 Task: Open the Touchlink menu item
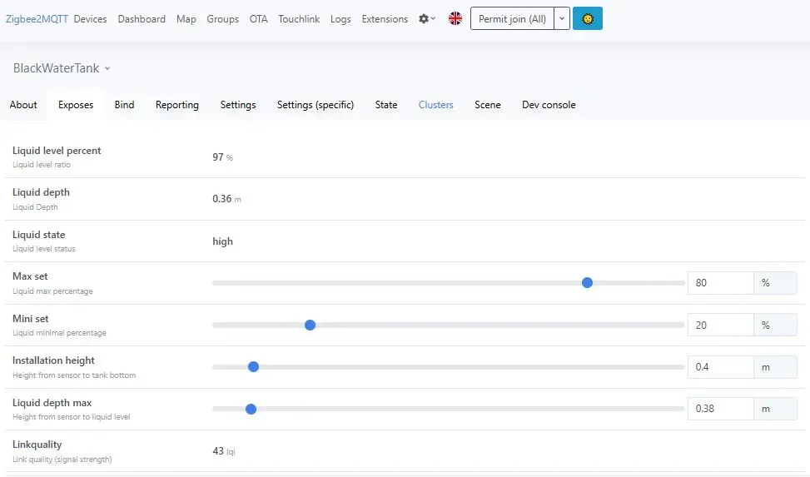[299, 19]
